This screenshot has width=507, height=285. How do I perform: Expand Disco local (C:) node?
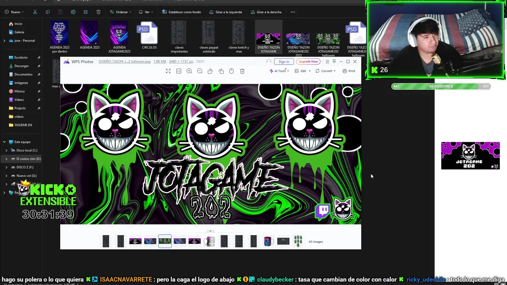coord(6,150)
